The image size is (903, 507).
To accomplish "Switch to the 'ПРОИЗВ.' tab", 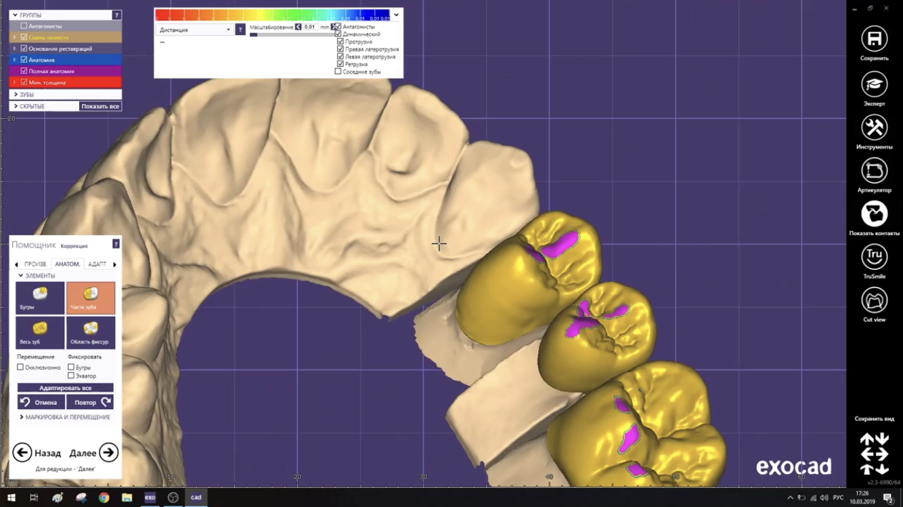I will pos(36,264).
